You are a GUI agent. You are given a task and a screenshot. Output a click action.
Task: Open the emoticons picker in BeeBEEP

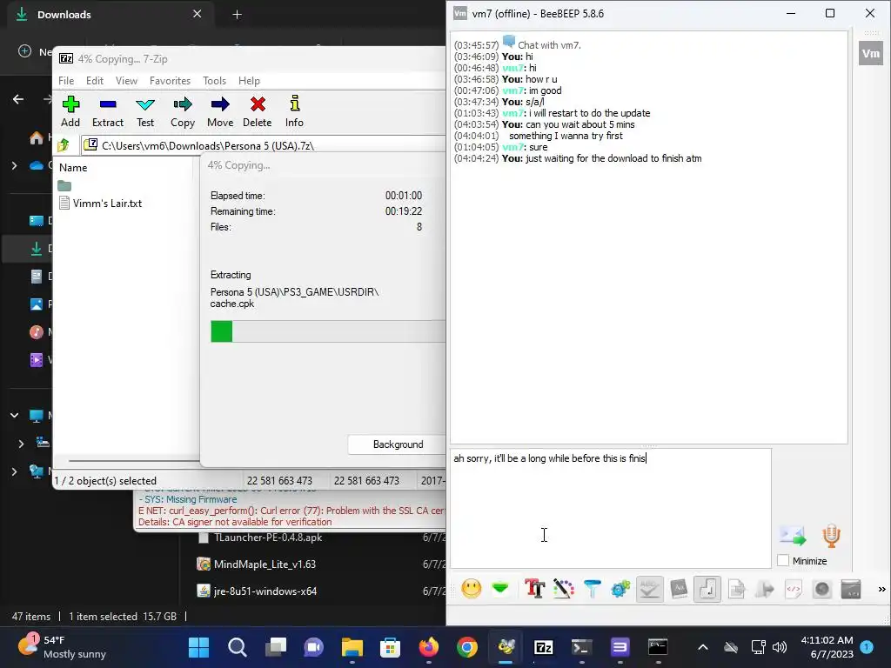tap(471, 589)
